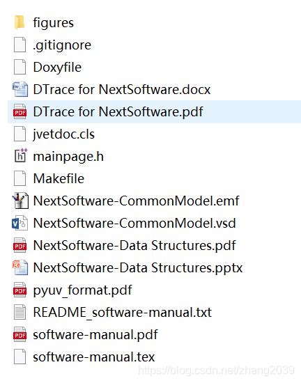
Task: Select NextSoftware-Data Structures.pdf file name
Action: pyautogui.click(x=134, y=246)
